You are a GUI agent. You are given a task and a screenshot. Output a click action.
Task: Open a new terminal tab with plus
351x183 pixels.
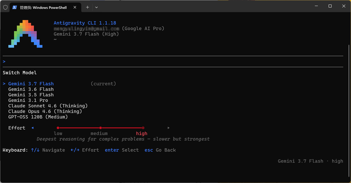coord(87,8)
